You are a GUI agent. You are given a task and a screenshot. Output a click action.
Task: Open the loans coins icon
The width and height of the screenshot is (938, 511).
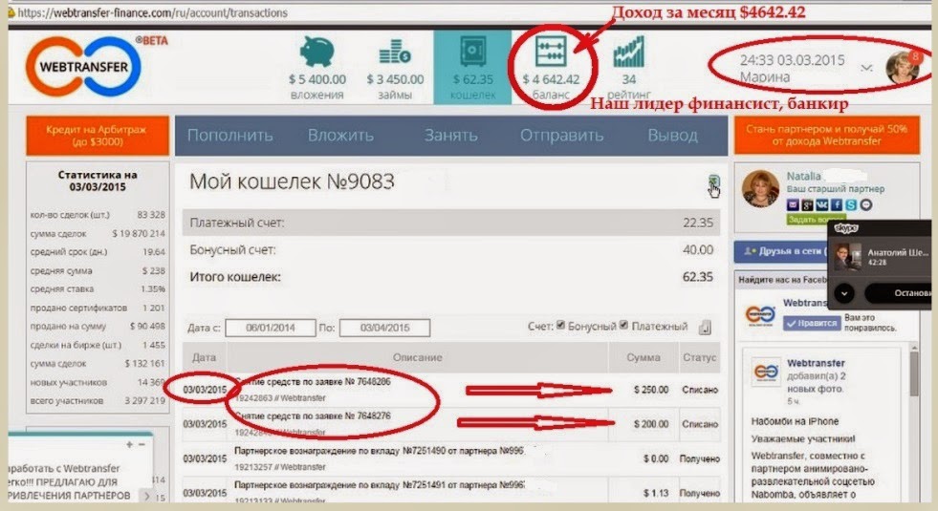pyautogui.click(x=395, y=52)
